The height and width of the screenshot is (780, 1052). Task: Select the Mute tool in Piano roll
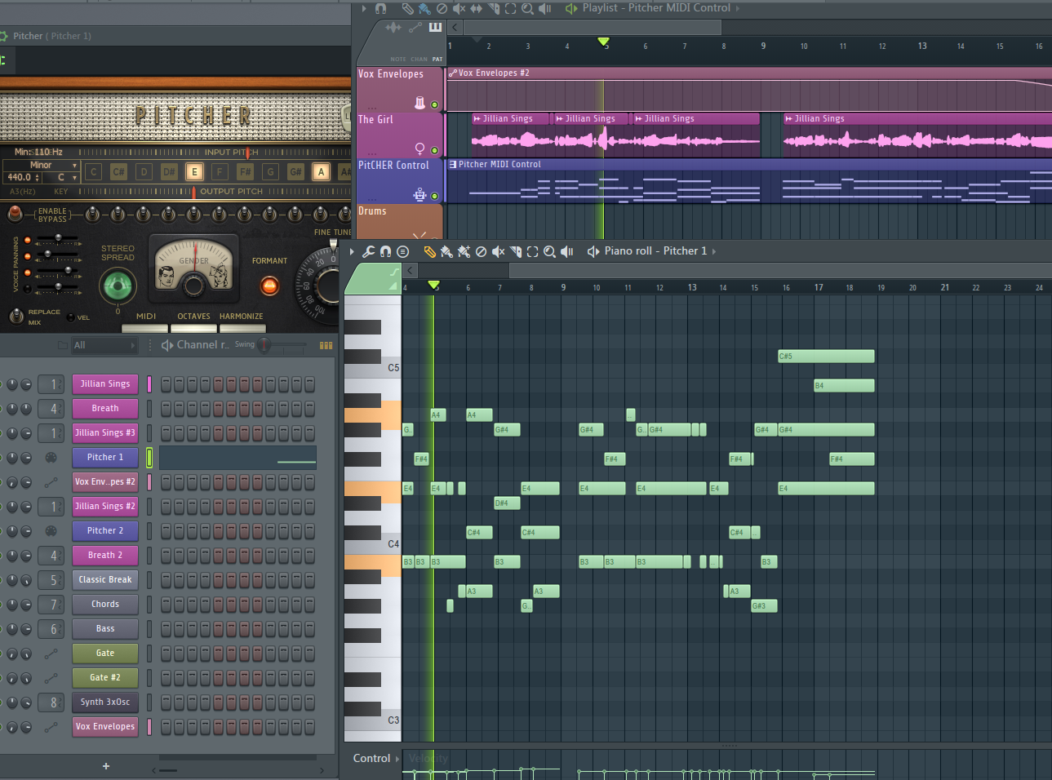(x=498, y=251)
